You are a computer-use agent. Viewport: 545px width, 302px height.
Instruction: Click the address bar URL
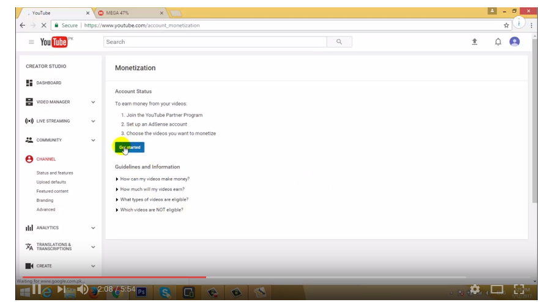[142, 25]
